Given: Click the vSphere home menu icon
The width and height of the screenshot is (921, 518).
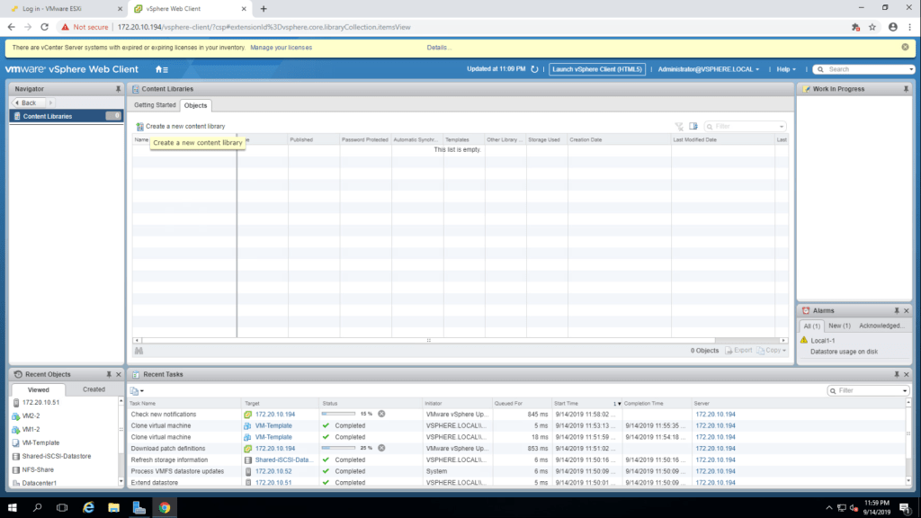Looking at the screenshot, I should tap(161, 69).
